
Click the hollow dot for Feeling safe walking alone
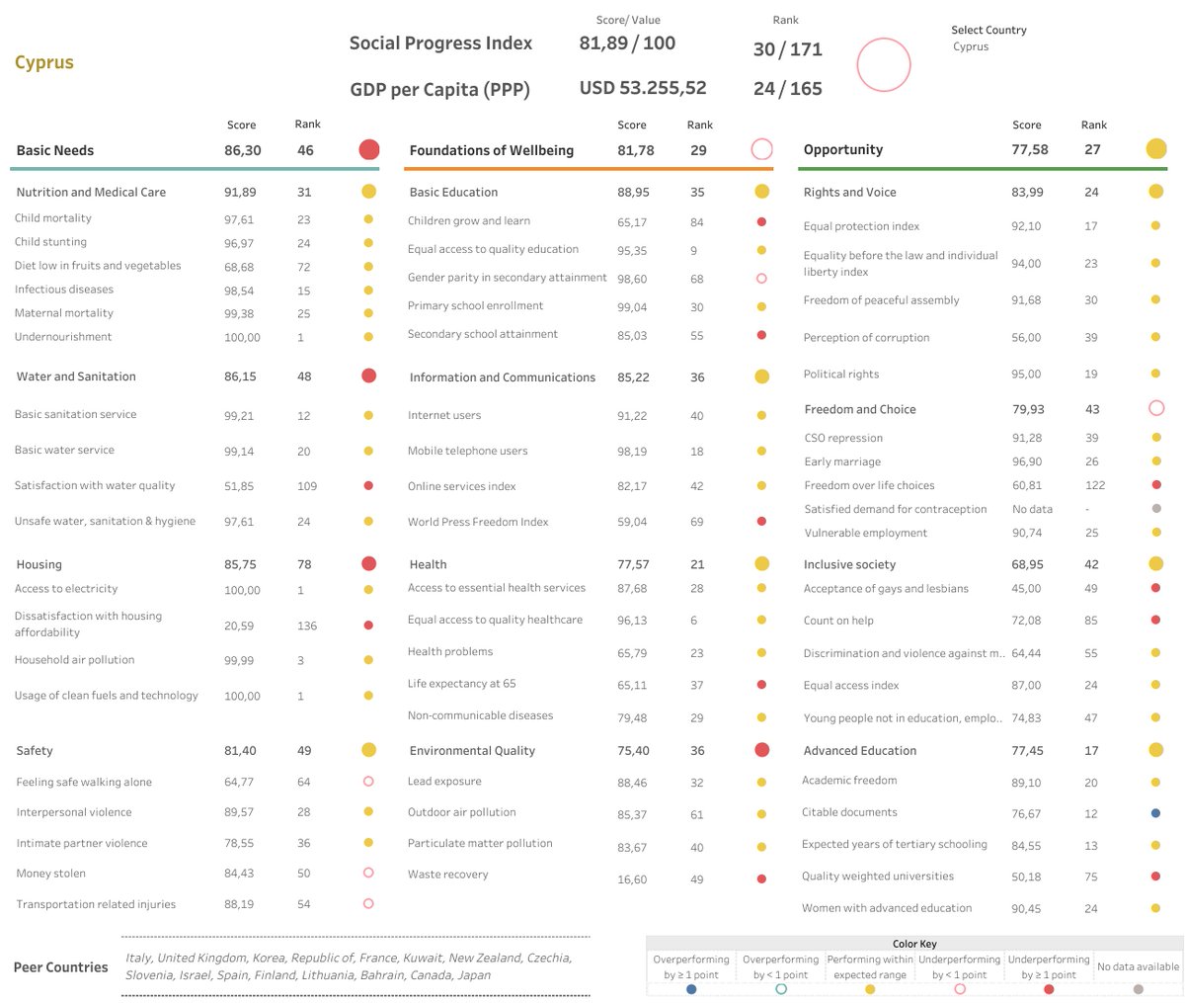368,781
